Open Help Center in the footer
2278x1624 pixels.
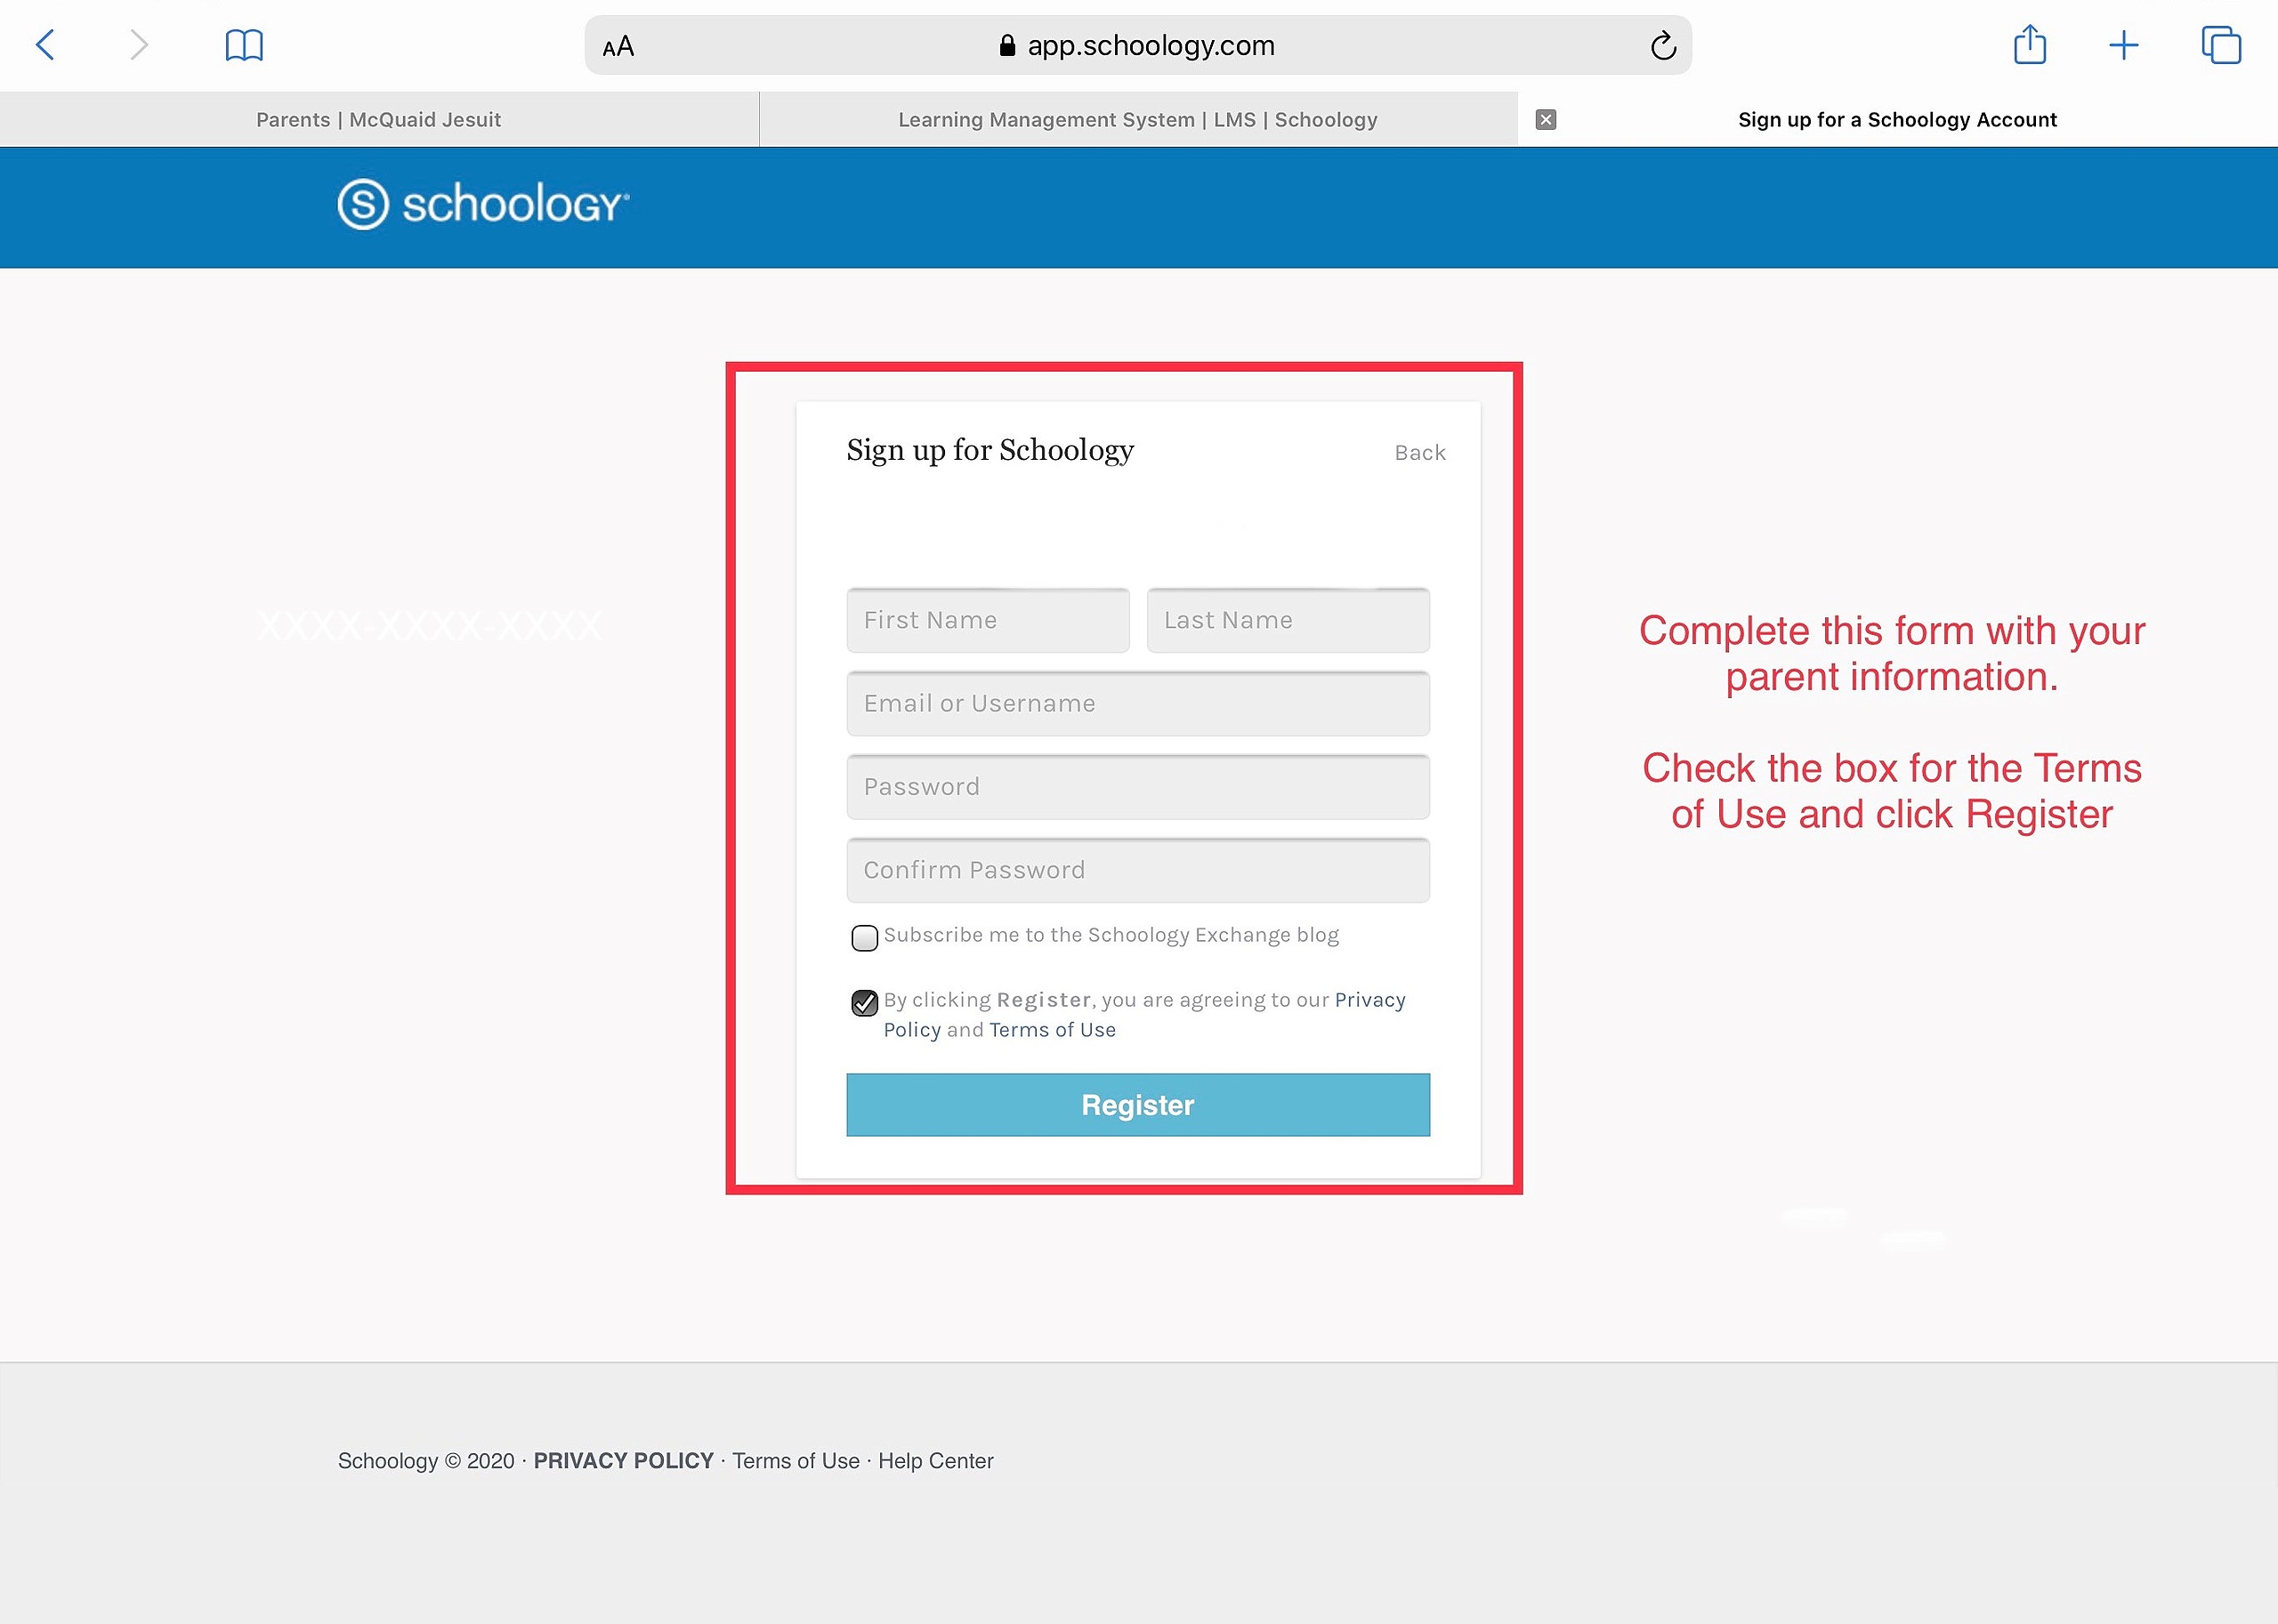[x=935, y=1461]
